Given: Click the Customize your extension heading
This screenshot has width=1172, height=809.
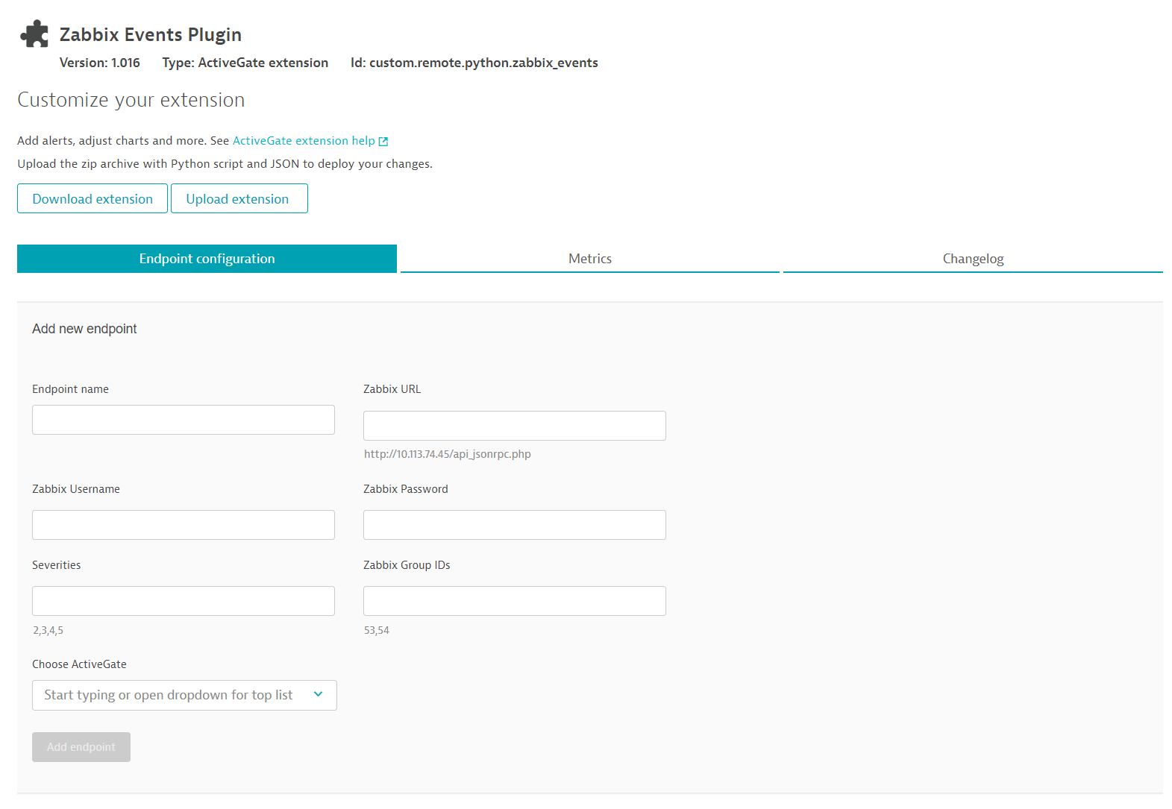Looking at the screenshot, I should 131,100.
